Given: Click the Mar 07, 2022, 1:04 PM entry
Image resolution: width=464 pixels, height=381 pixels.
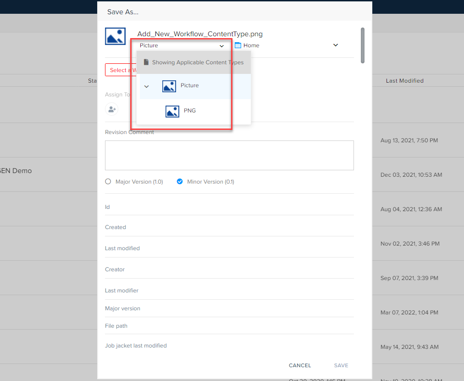Looking at the screenshot, I should pyautogui.click(x=409, y=312).
